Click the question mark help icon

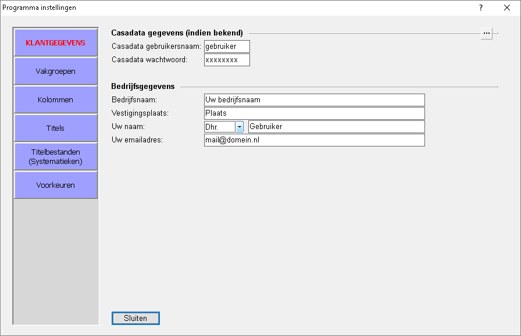point(481,8)
